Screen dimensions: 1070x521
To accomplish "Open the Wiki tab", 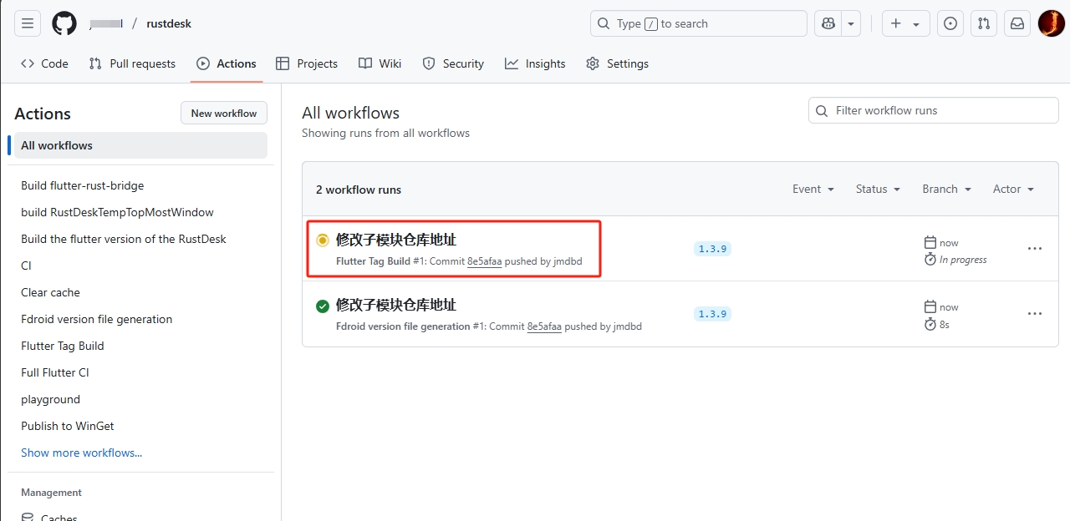I will tap(380, 63).
